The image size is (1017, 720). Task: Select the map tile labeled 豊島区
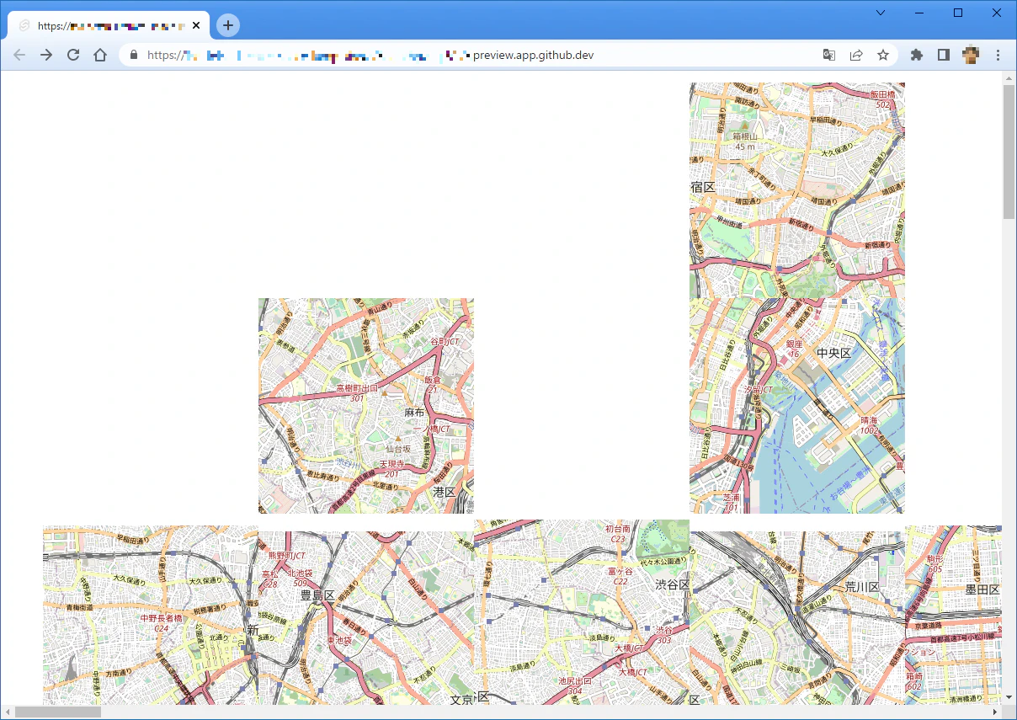(366, 618)
